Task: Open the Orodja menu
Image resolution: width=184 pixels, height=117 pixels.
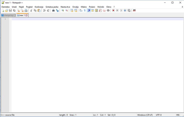Action: (x=75, y=7)
